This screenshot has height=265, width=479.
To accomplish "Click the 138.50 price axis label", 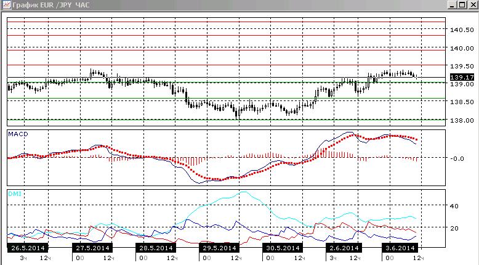I will point(462,102).
